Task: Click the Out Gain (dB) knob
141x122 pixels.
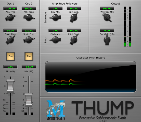Action: pyautogui.click(x=107, y=40)
